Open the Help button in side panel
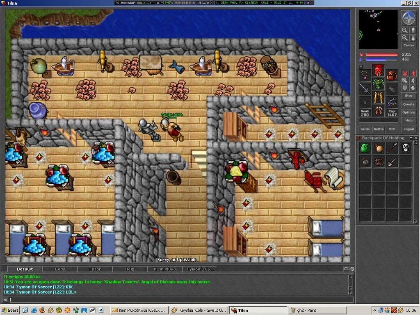Viewport: 420px width, 315px height. click(x=409, y=121)
